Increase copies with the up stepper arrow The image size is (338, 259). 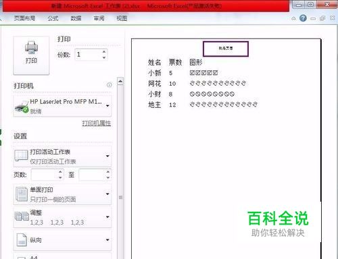point(104,52)
